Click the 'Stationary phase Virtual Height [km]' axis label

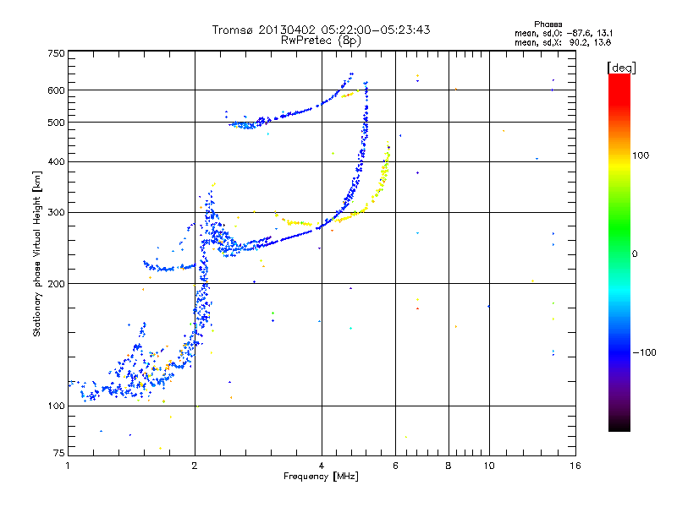tap(37, 254)
